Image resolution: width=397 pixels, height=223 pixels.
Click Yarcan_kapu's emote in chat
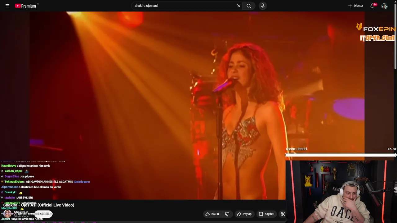[x=26, y=171]
